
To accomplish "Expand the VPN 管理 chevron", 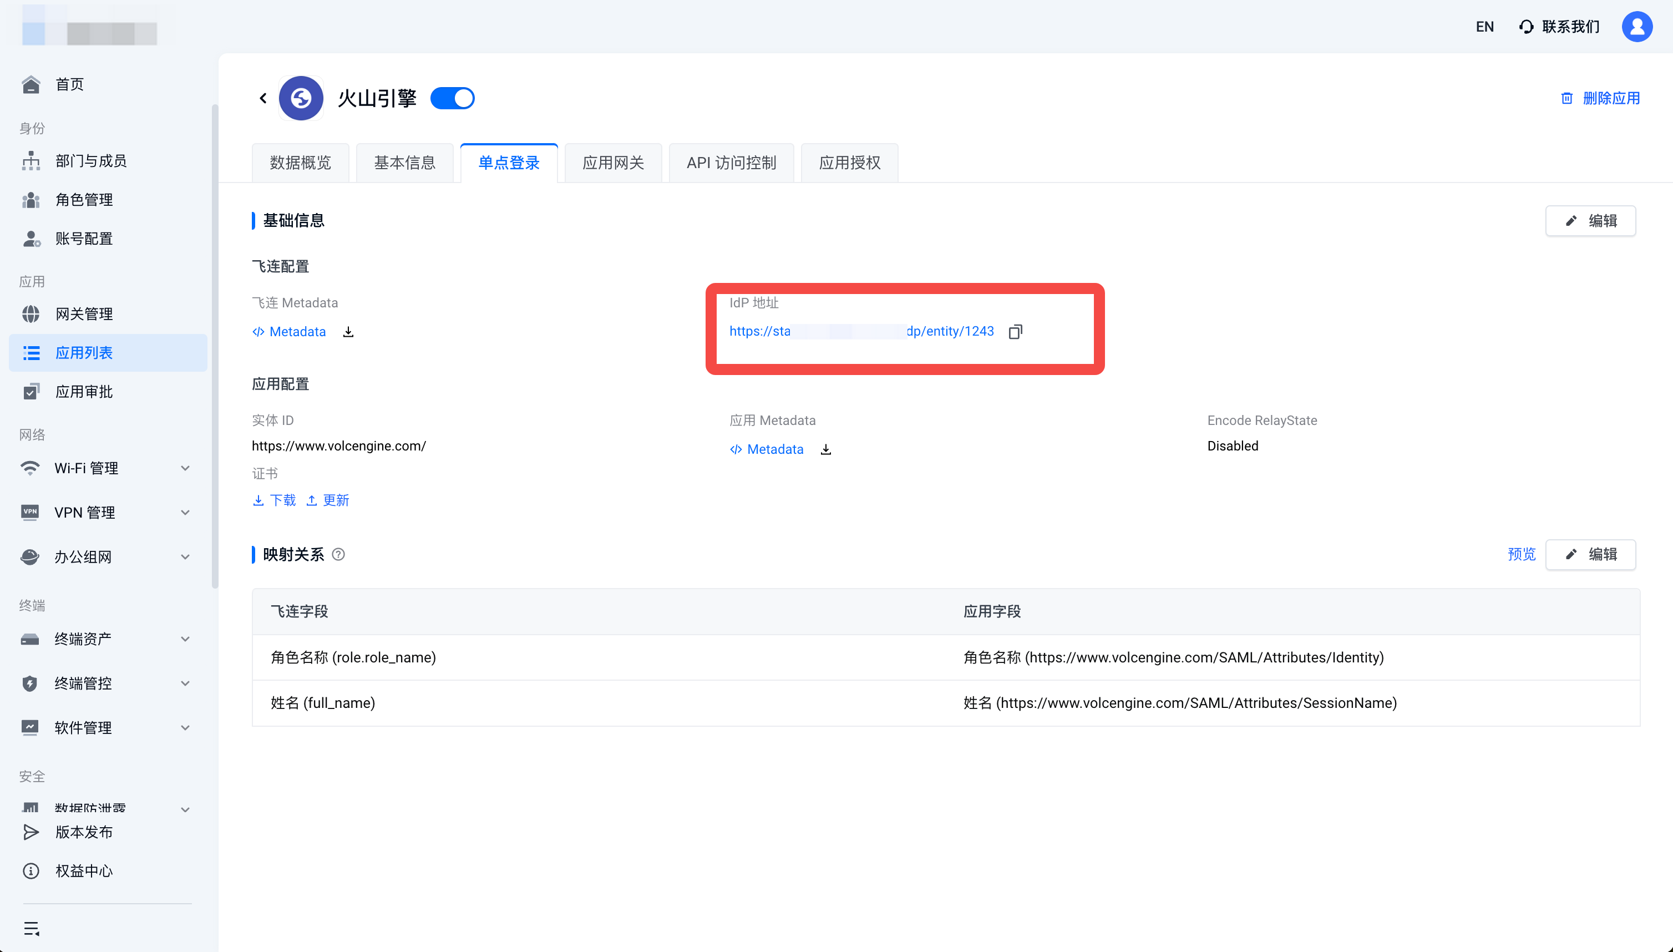I will 186,513.
